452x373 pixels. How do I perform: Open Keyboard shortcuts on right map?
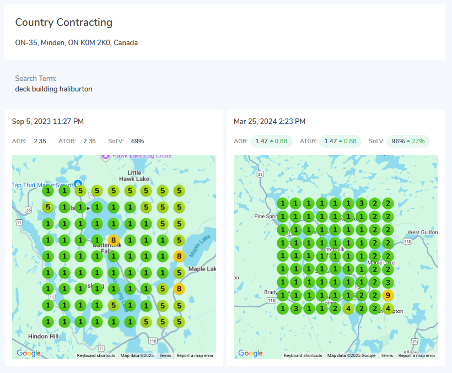tap(303, 356)
